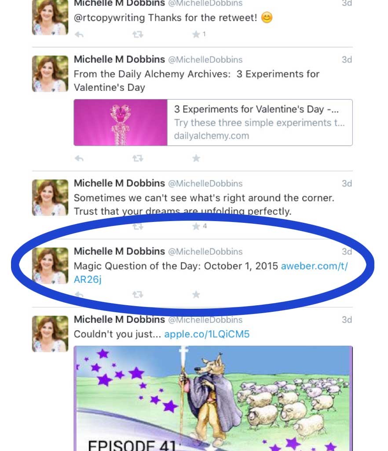Favorite the 'Thanks for the retweet' tweet star
The image size is (388, 451).
[x=196, y=35]
